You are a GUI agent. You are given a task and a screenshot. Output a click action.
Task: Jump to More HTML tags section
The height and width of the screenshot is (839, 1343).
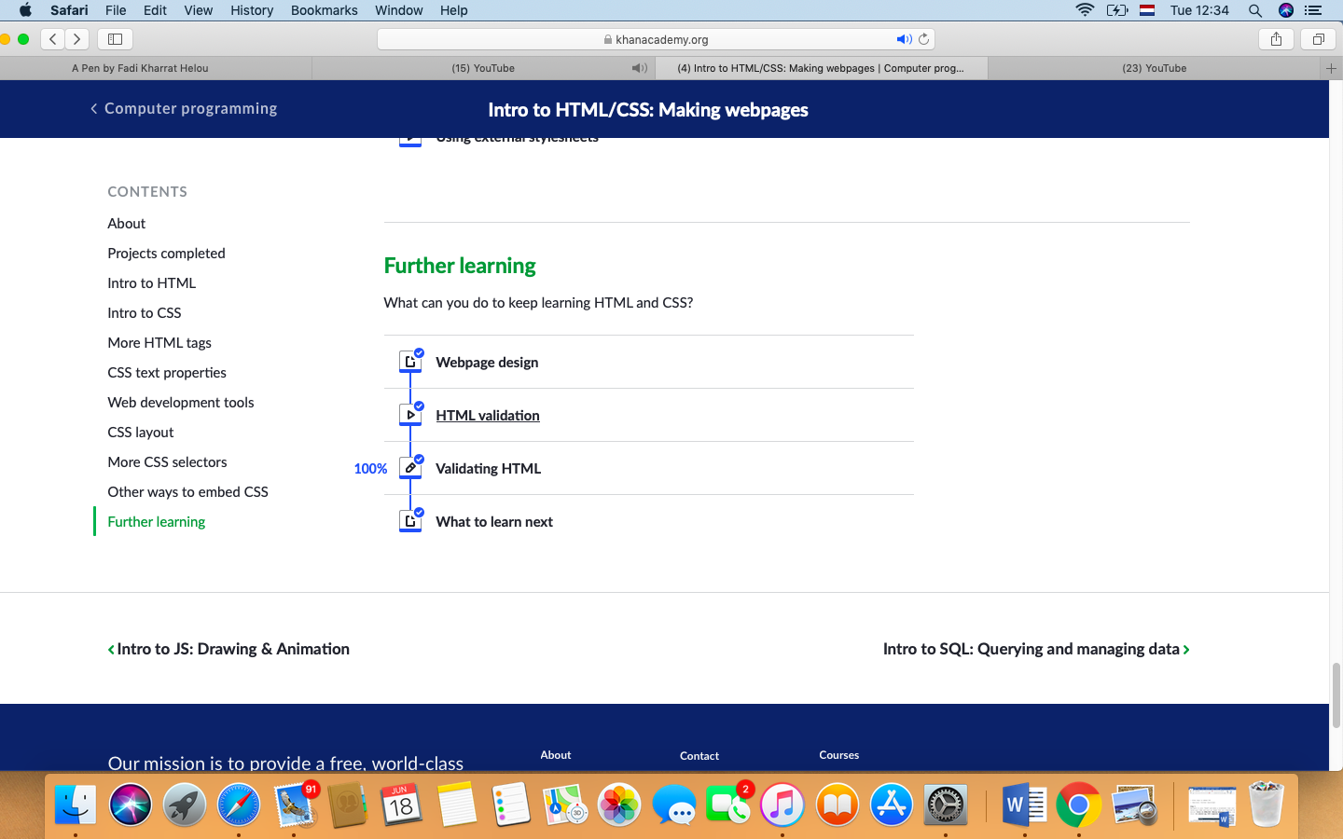coord(159,342)
